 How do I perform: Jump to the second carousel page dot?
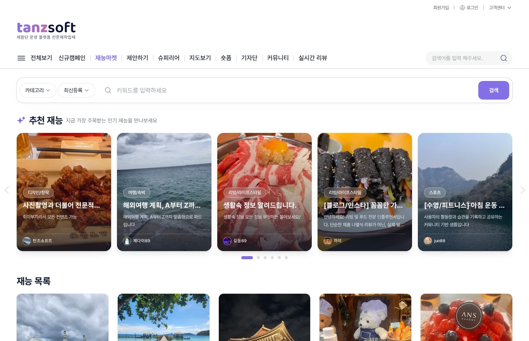[258, 258]
